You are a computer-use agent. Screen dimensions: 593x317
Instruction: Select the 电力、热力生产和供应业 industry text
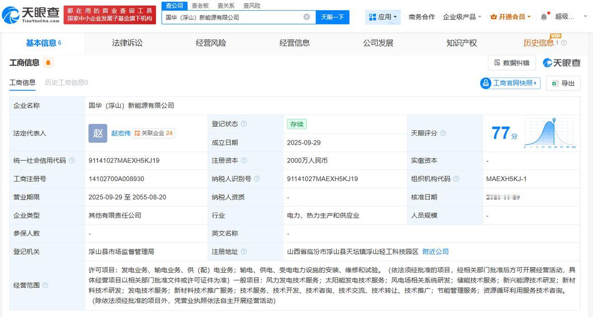coord(323,215)
